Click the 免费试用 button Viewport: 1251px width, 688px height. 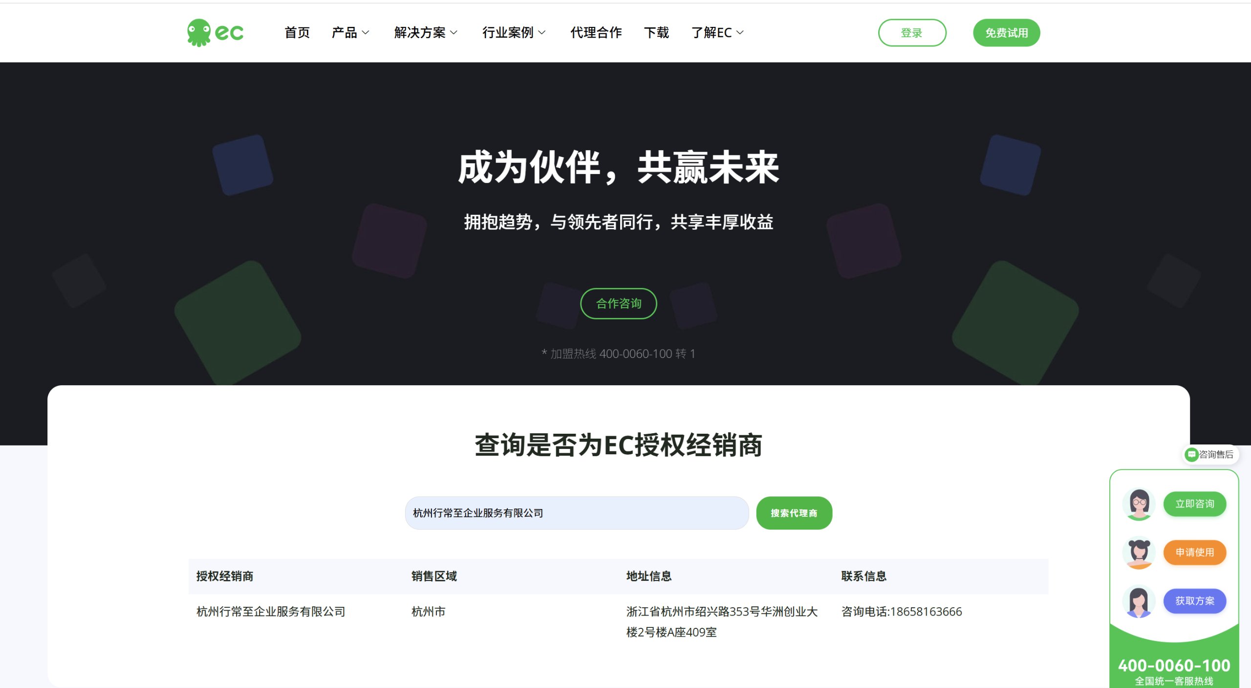pos(1006,33)
